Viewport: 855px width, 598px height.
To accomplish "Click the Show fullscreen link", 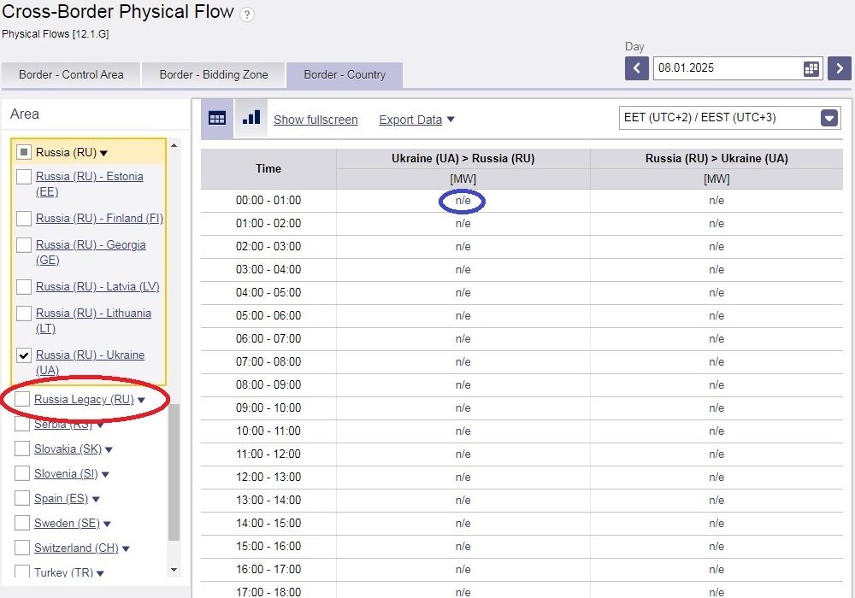I will tap(315, 120).
